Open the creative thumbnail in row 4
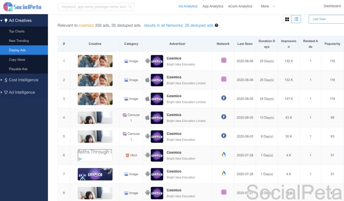Image resolution: width=344 pixels, height=201 pixels. [95, 118]
